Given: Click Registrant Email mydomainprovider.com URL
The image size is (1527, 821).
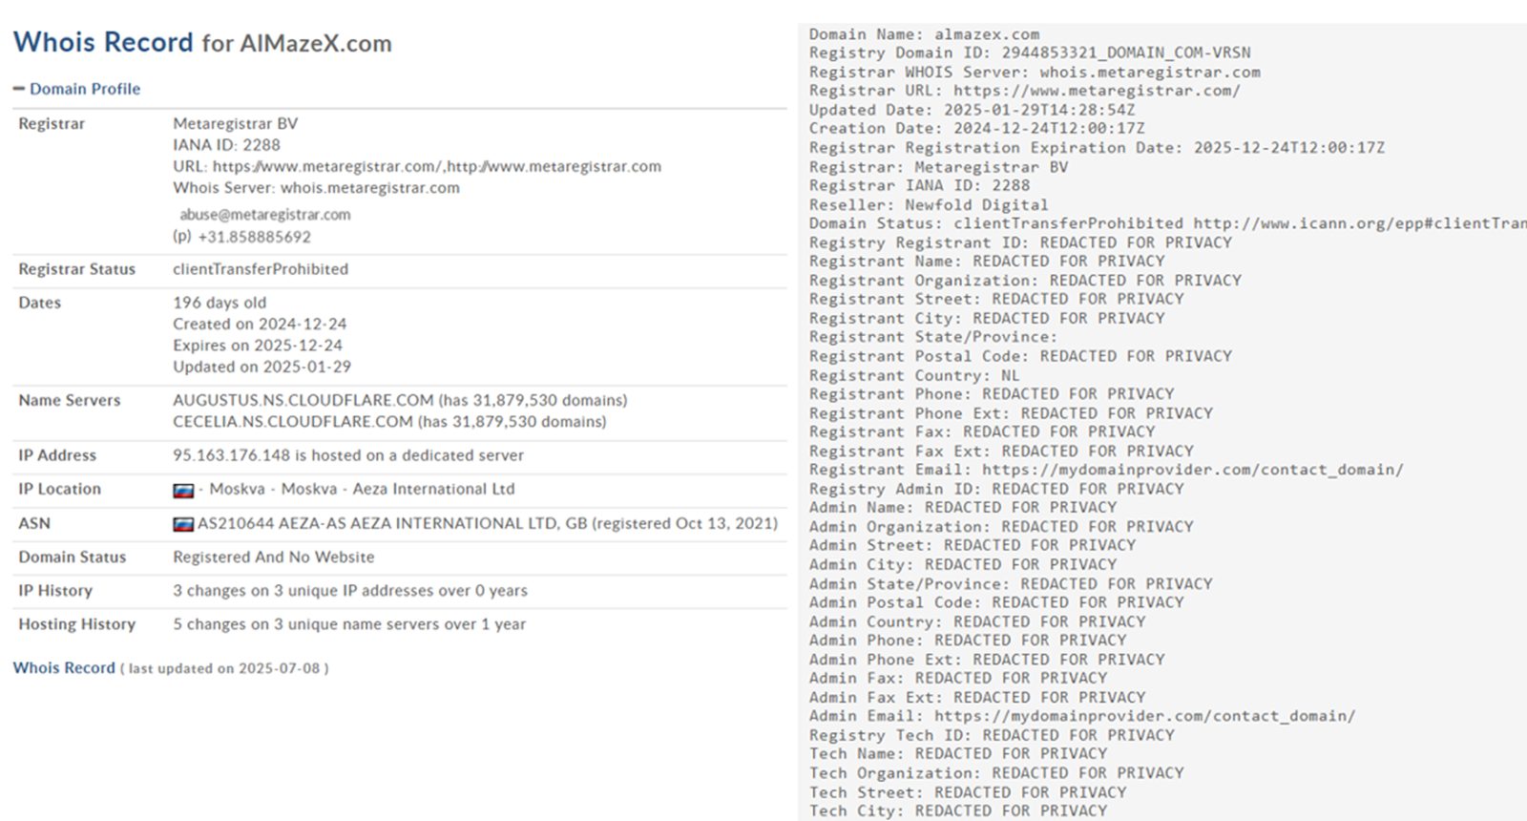Looking at the screenshot, I should (x=1193, y=470).
